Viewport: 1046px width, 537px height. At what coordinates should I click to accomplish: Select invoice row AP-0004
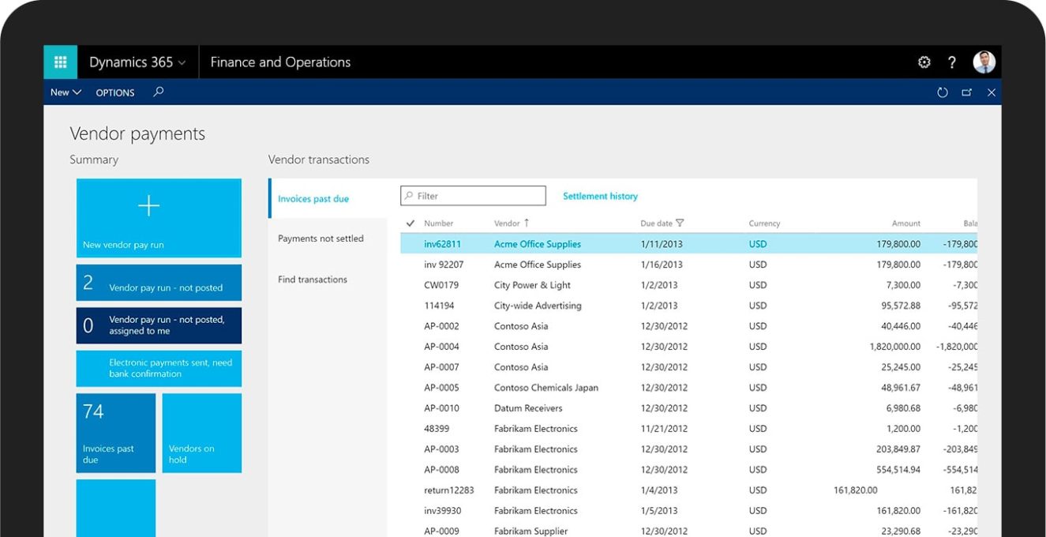tap(688, 347)
